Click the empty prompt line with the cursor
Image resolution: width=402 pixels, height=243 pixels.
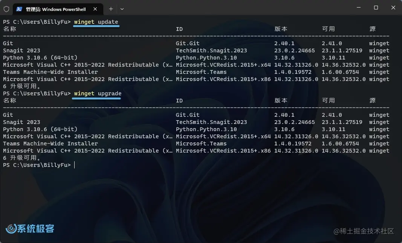[39, 165]
